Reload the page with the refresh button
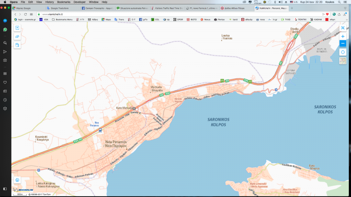This screenshot has width=351, height=197. [25, 14]
